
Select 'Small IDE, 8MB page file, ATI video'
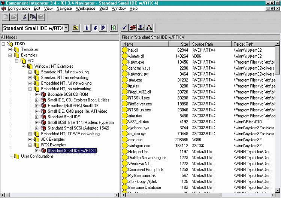click(78, 112)
